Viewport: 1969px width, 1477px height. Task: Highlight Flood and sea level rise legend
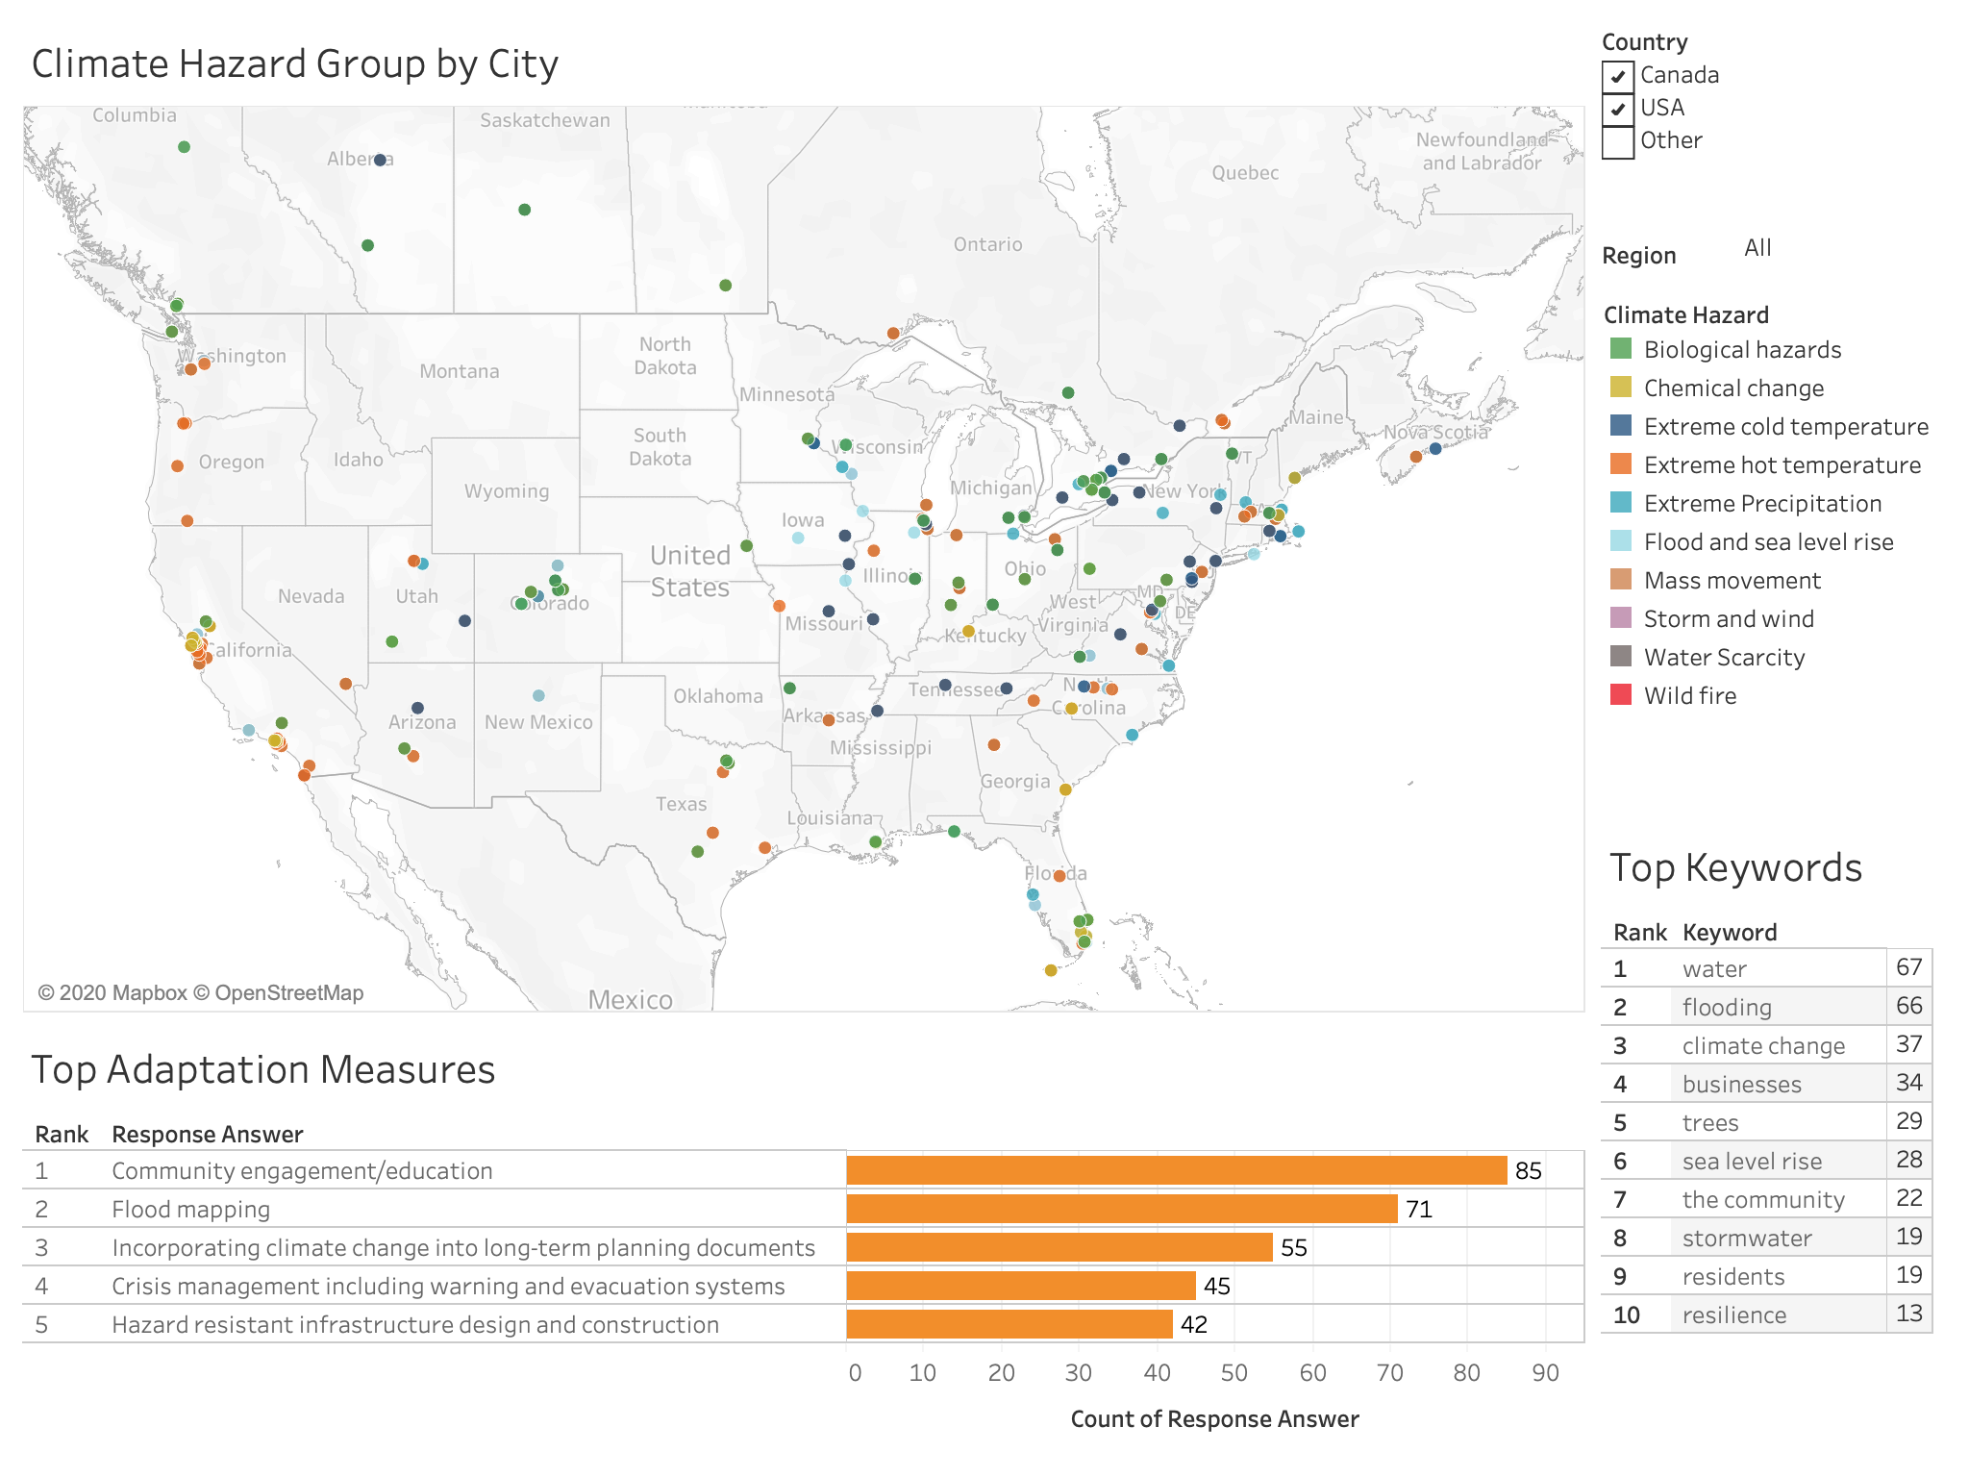click(x=1621, y=541)
